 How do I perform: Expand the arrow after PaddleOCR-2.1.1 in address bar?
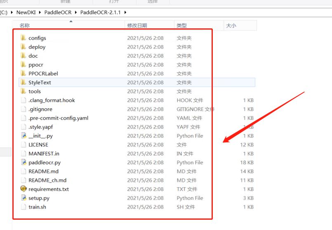125,12
